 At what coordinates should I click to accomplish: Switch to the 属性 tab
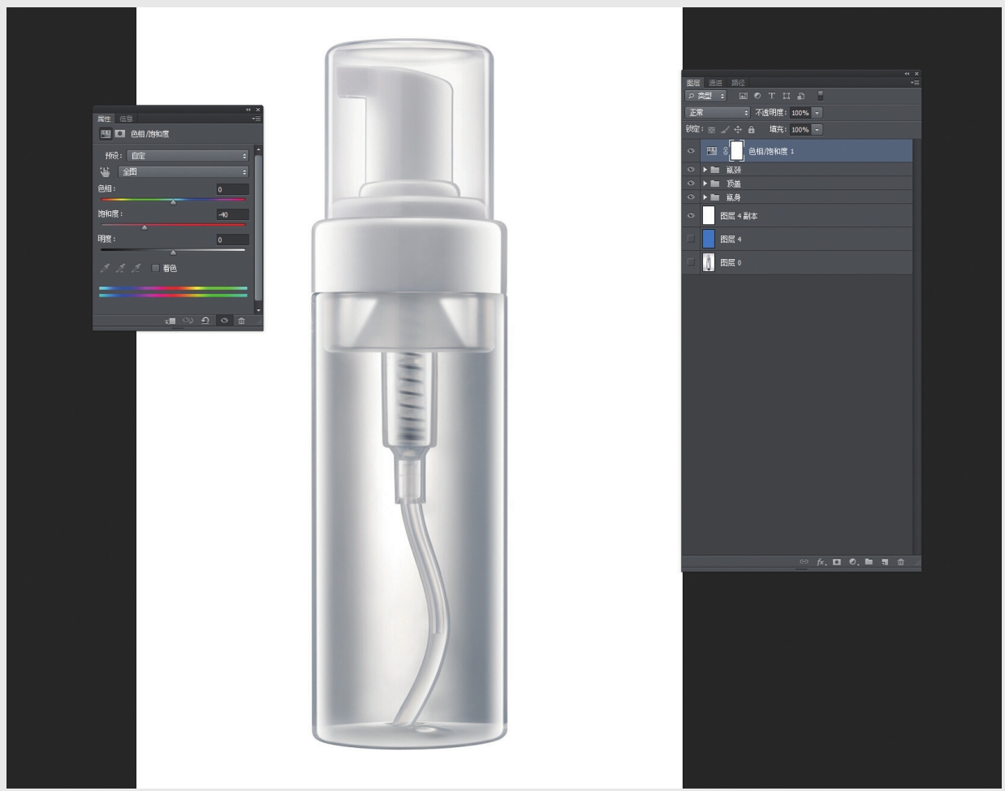(x=105, y=119)
